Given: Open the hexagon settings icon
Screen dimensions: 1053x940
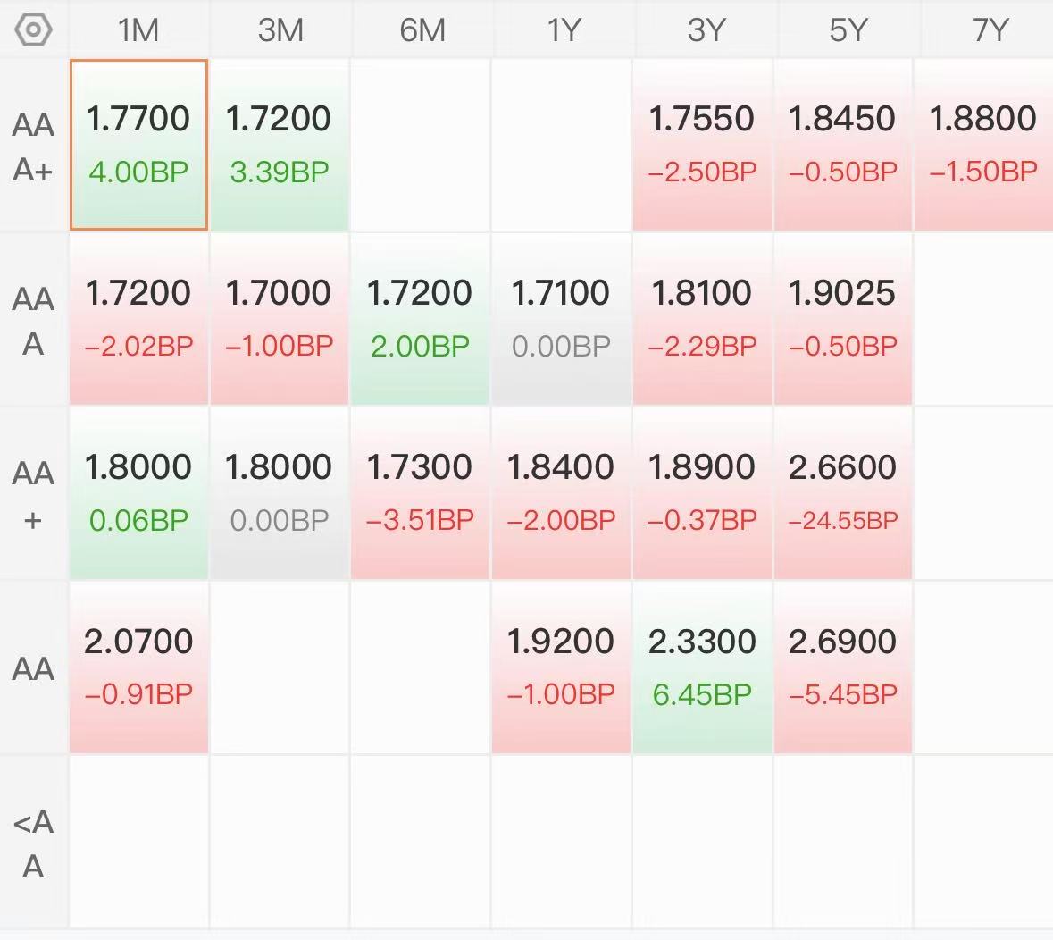Looking at the screenshot, I should coord(33,29).
